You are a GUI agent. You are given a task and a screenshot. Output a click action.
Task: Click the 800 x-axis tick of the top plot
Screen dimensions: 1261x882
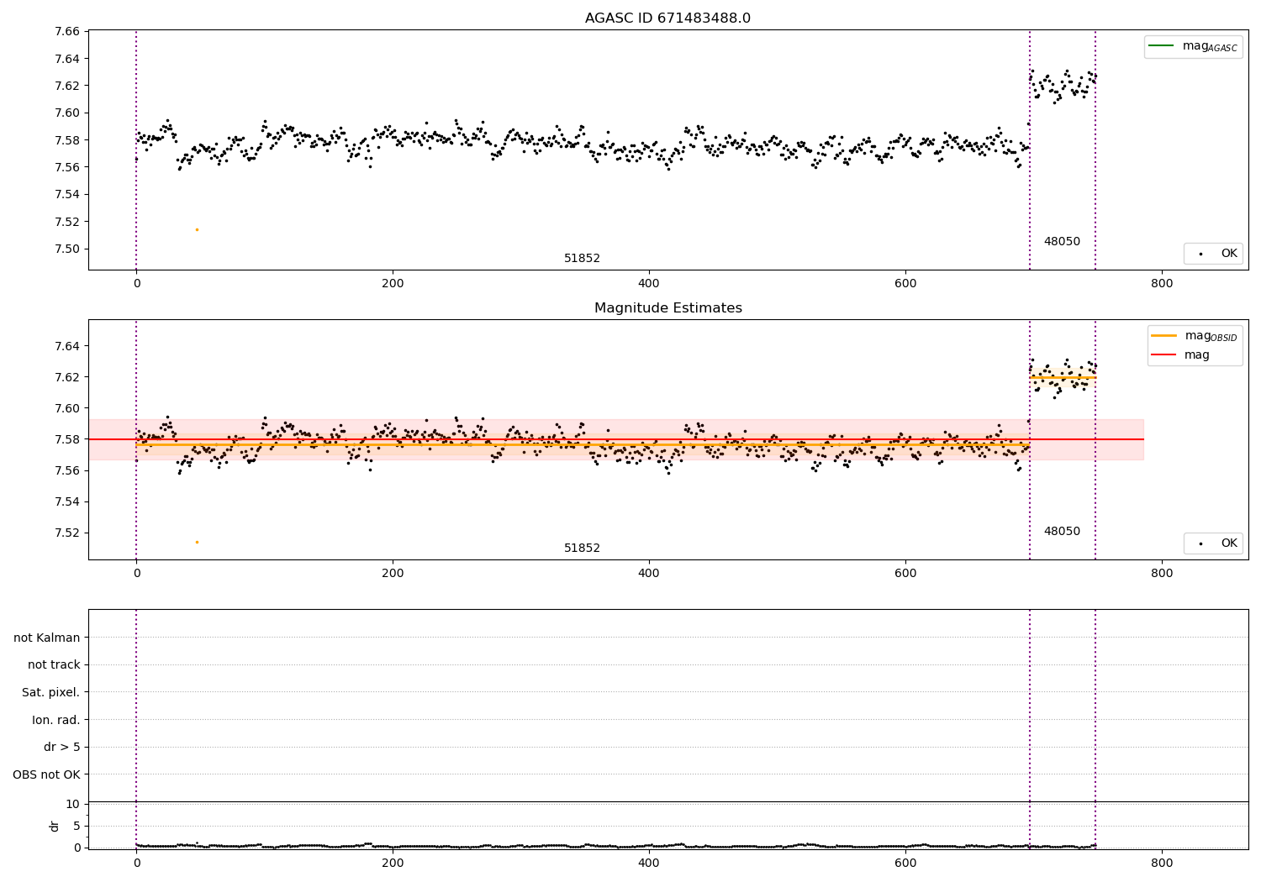point(1162,284)
